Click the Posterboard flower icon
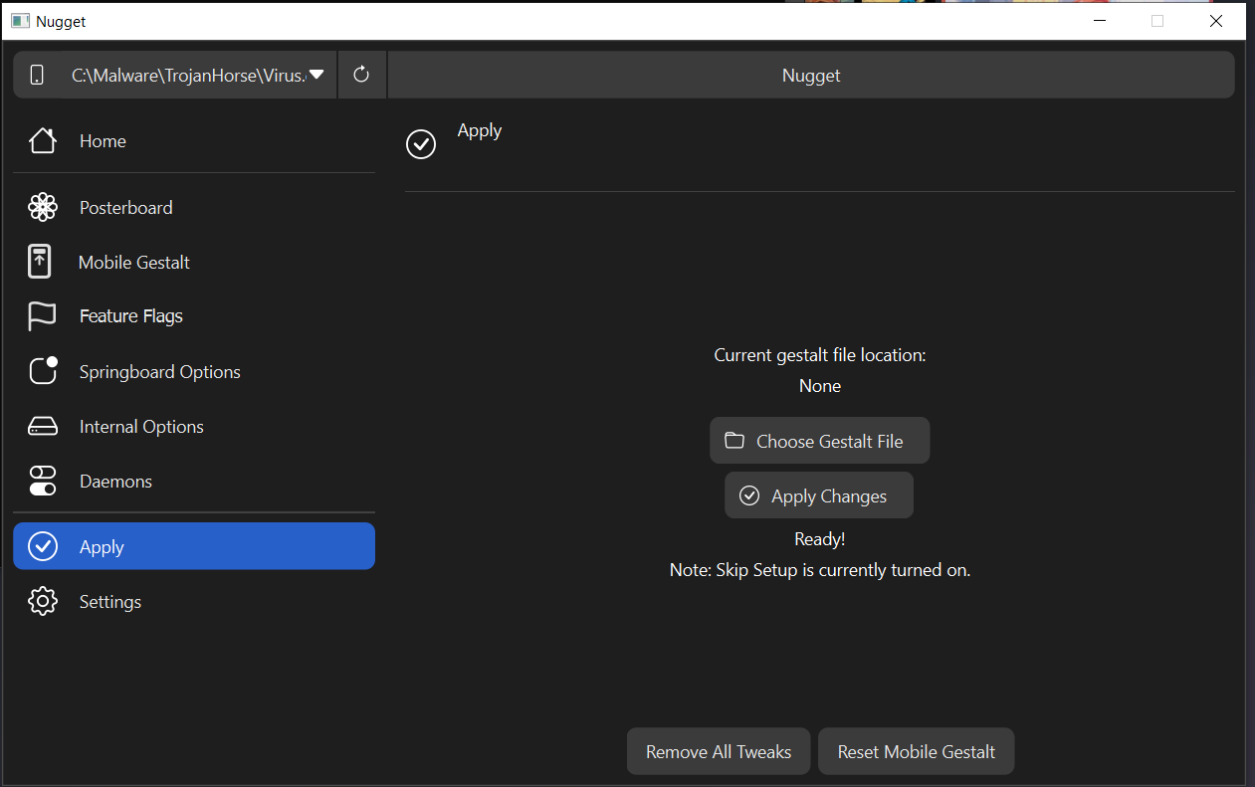 tap(42, 207)
